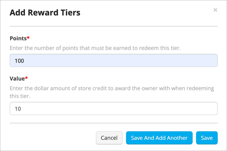Place cursor on the 100 entry

click(19, 61)
